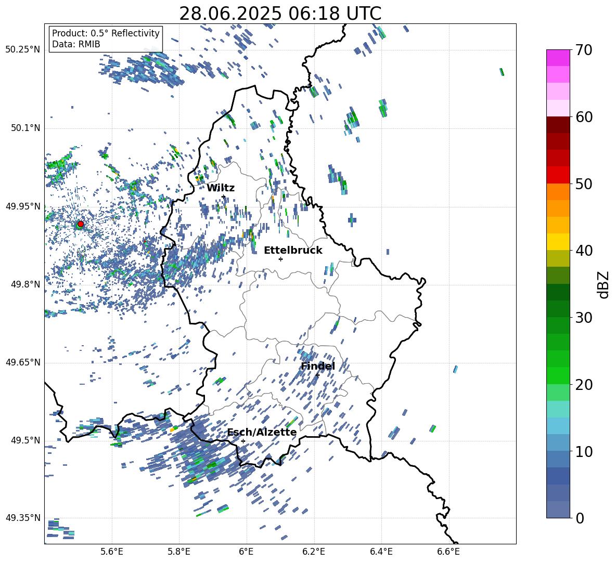The image size is (616, 562).
Task: Click the Findel location label
Action: [318, 366]
